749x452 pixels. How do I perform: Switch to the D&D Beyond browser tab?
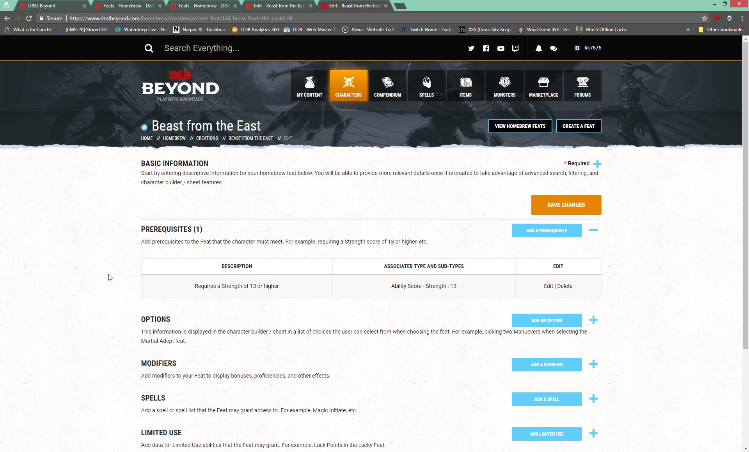[53, 6]
